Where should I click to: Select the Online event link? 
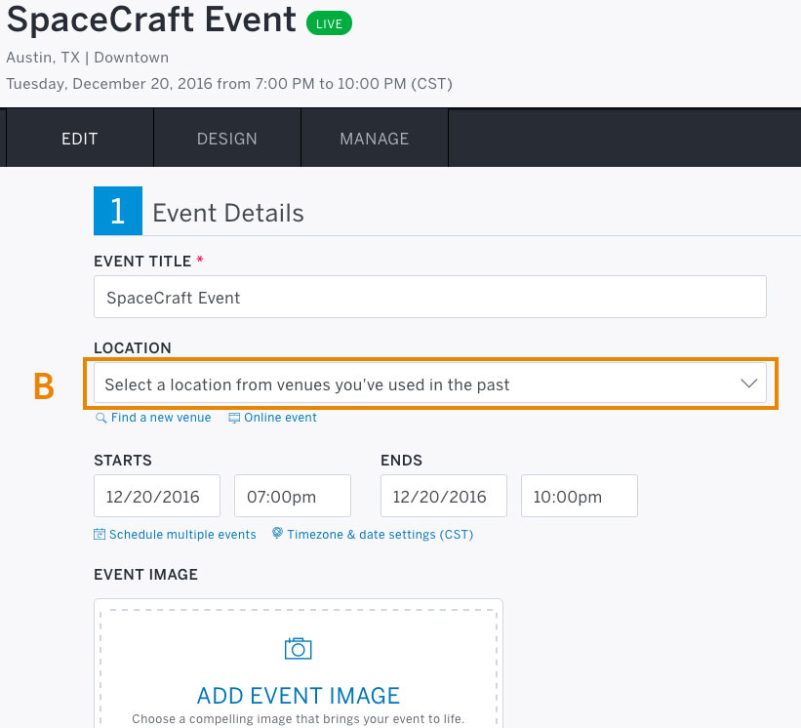pos(280,418)
